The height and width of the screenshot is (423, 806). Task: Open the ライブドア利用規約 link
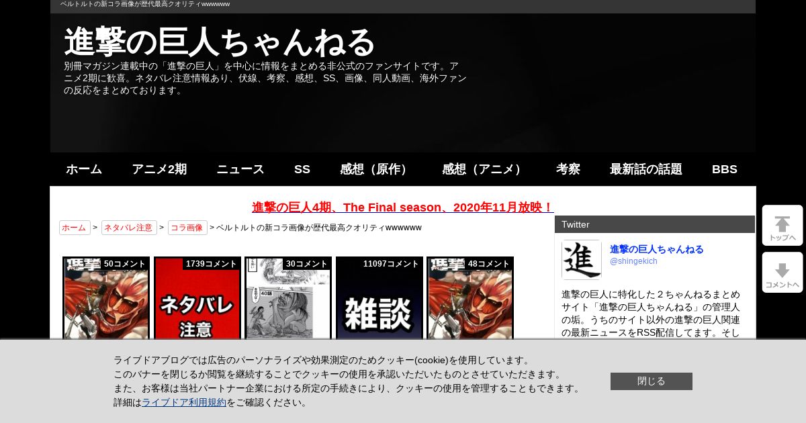point(184,402)
